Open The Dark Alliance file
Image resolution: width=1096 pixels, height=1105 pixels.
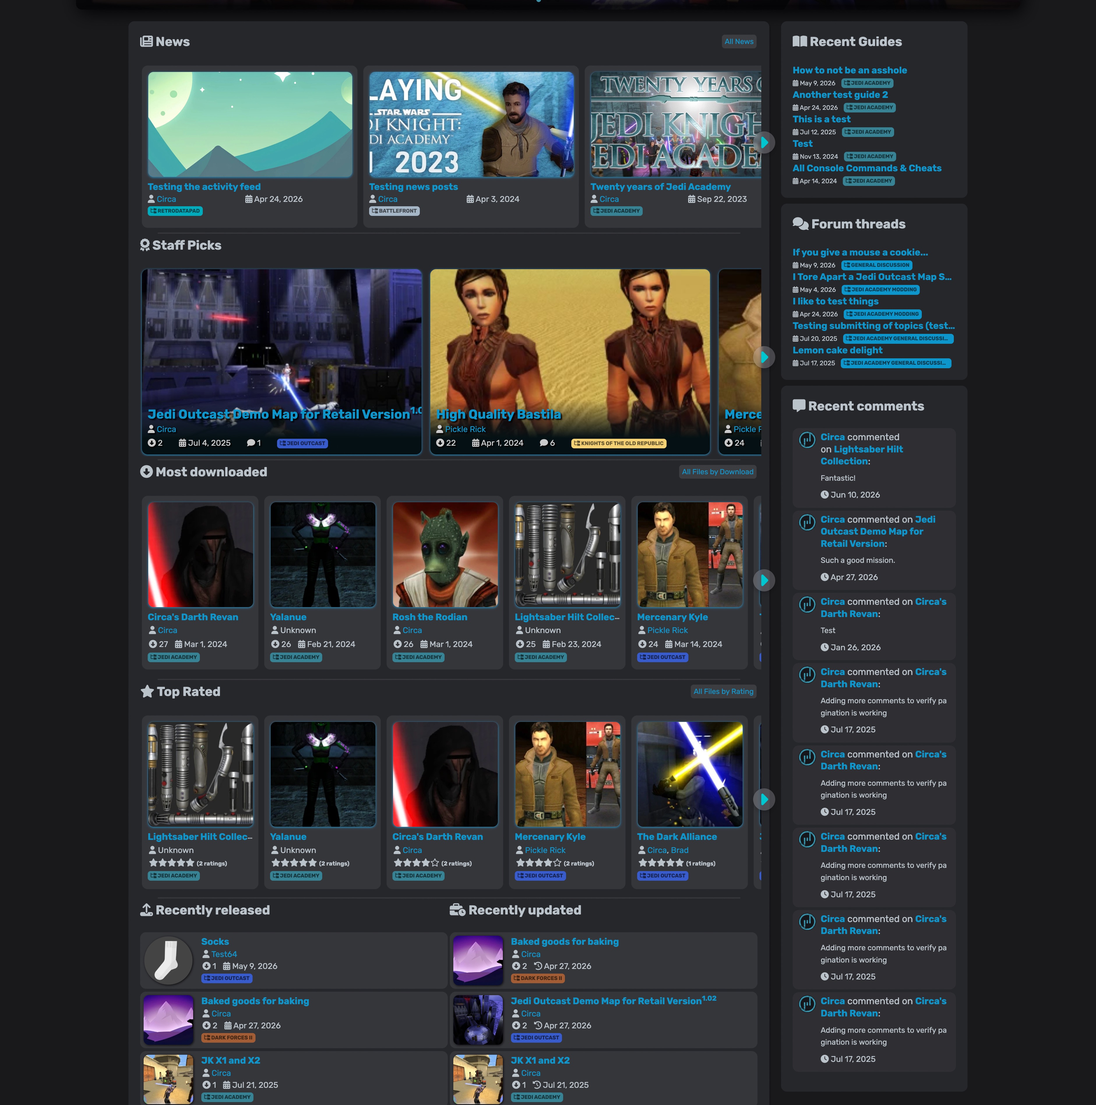pyautogui.click(x=677, y=837)
